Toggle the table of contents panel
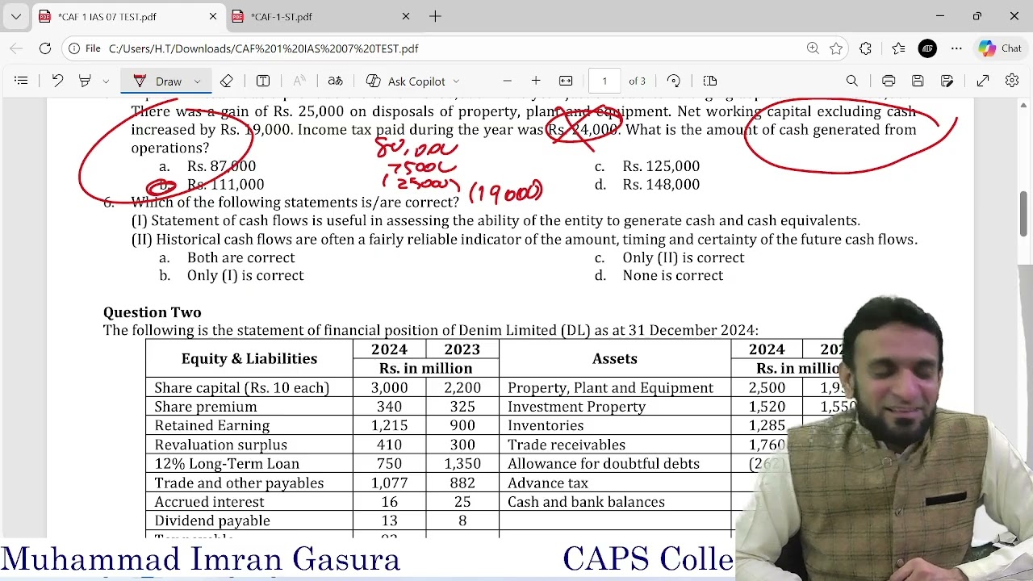Screen dimensions: 1033x581 21,81
